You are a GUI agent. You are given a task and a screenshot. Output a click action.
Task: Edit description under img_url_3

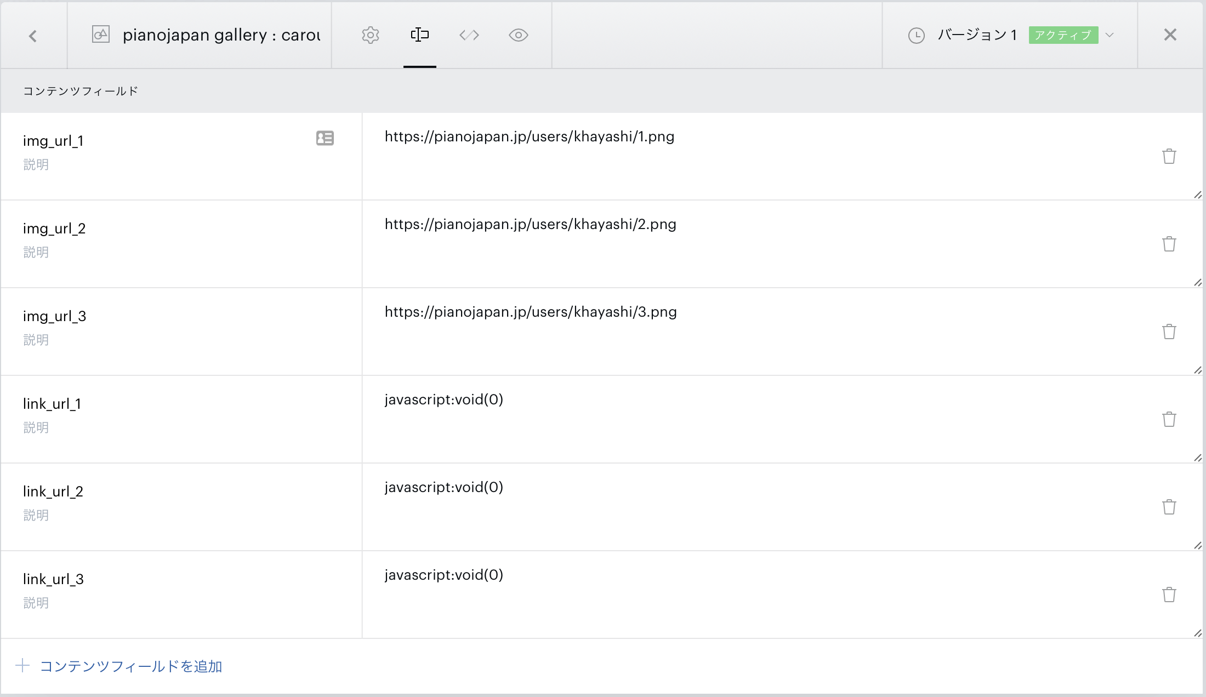[x=36, y=340]
